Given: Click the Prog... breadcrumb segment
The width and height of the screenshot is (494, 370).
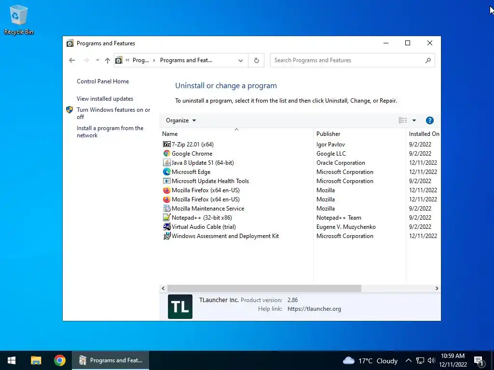Looking at the screenshot, I should click(140, 60).
